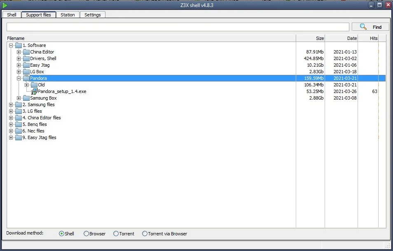The width and height of the screenshot is (393, 251).
Task: Expand the Samsung Box node
Action: pos(19,98)
